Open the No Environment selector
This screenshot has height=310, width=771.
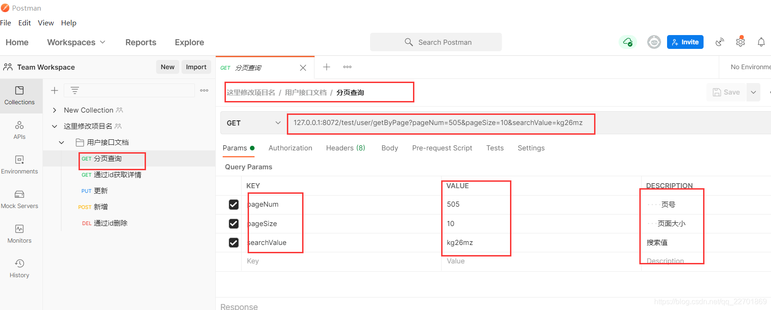pos(750,67)
